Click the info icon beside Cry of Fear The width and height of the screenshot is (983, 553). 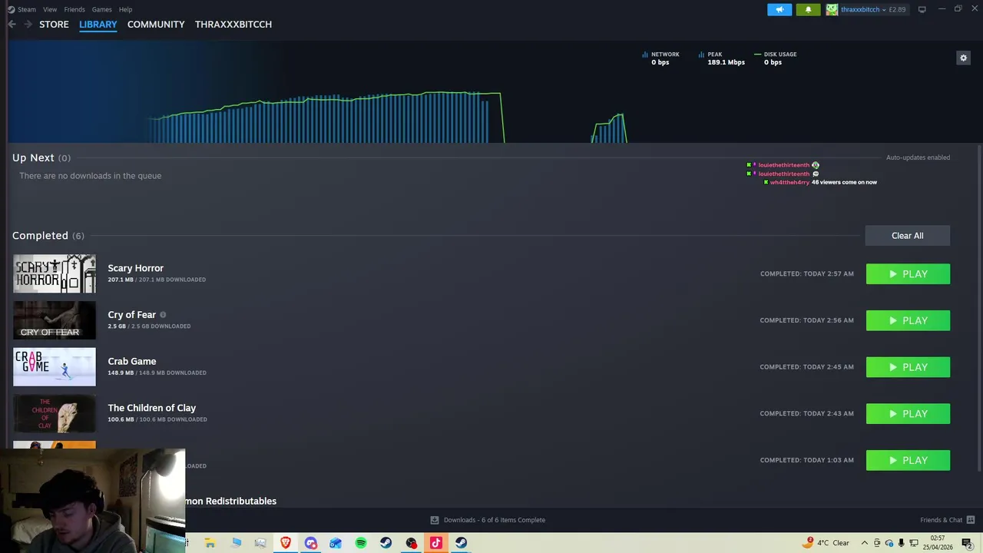tap(163, 315)
